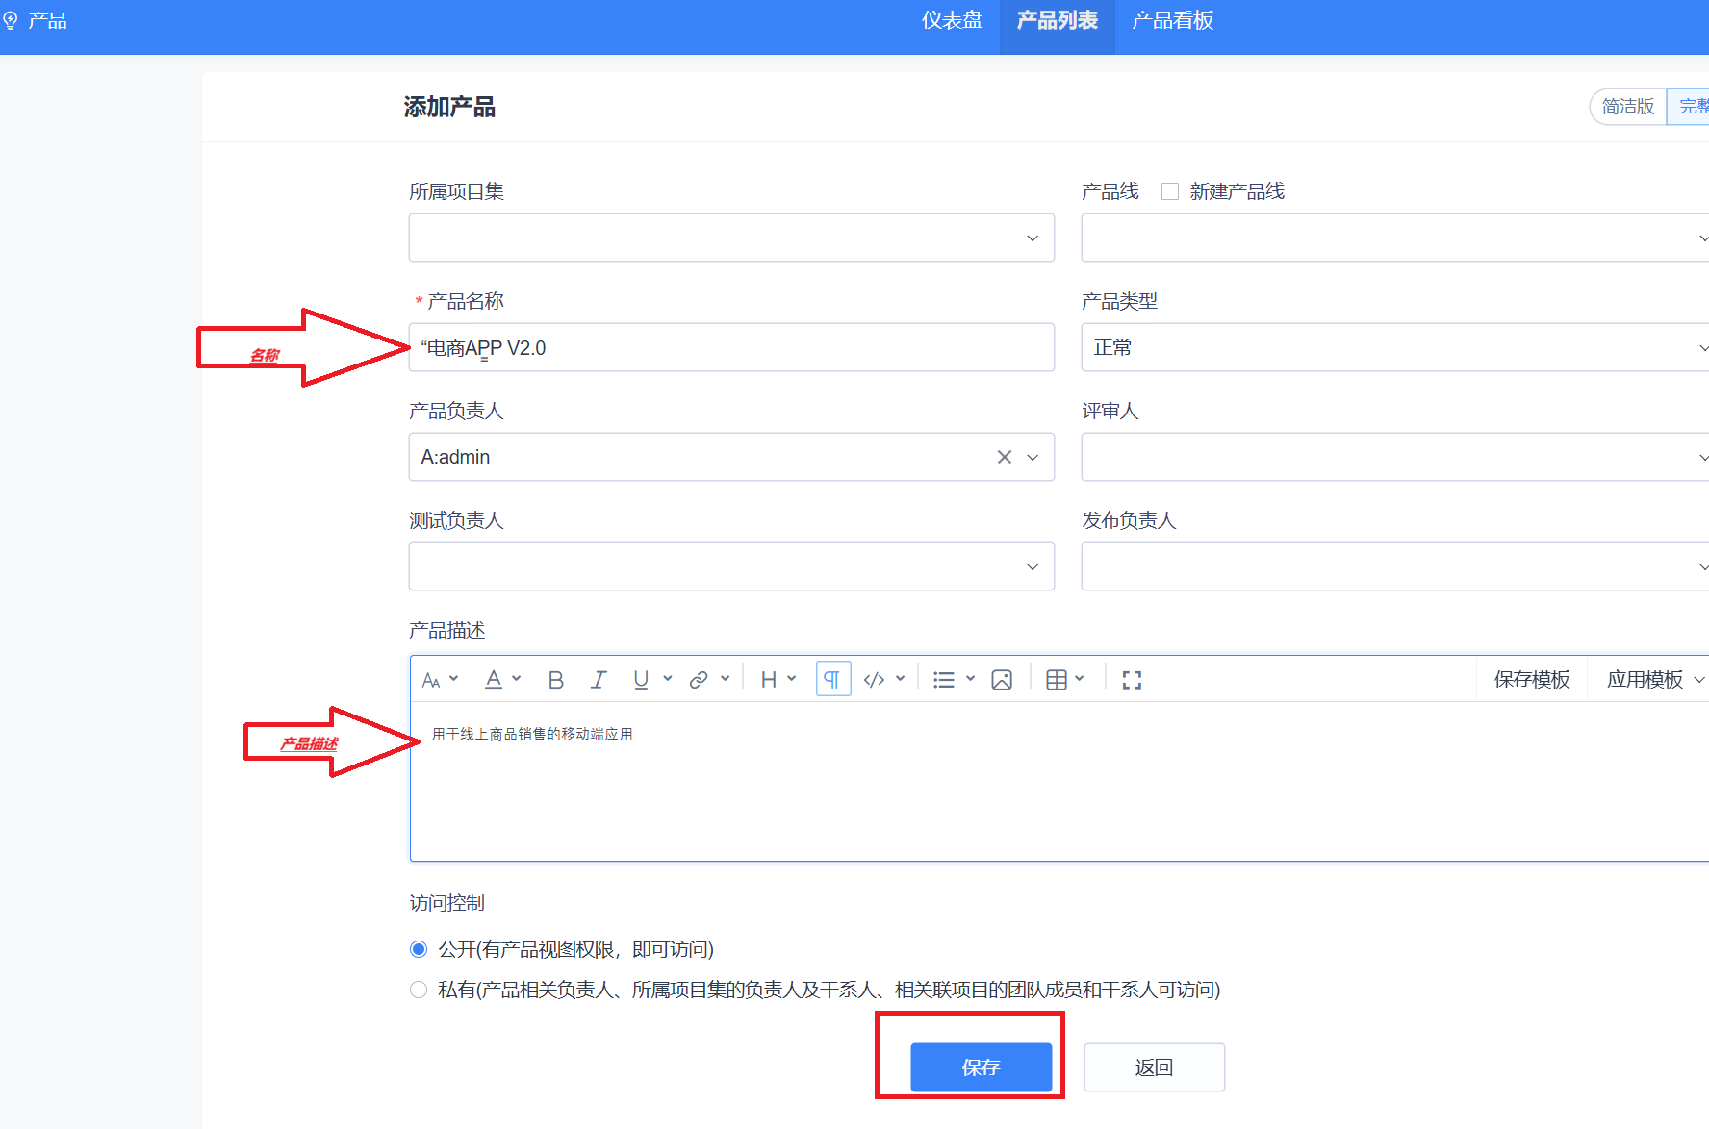Image resolution: width=1709 pixels, height=1129 pixels.
Task: Click 返回 to go back
Action: pyautogui.click(x=1154, y=1067)
